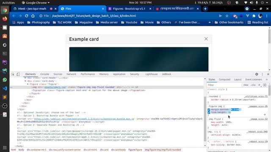
Task: Open the Extensions puzzle icon
Action: click(x=254, y=16)
